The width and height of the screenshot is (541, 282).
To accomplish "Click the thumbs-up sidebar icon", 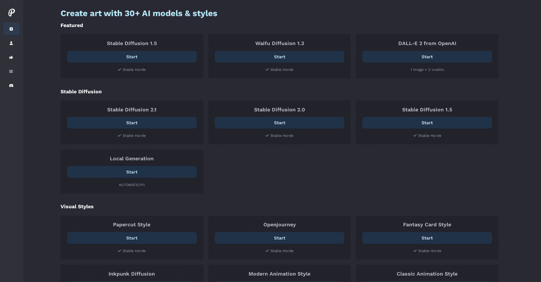I will tap(11, 57).
